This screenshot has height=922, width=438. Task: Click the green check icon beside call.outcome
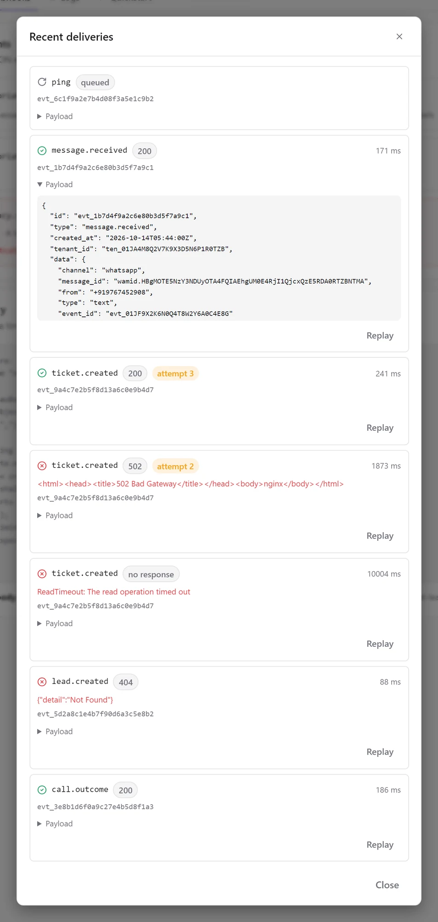point(42,790)
